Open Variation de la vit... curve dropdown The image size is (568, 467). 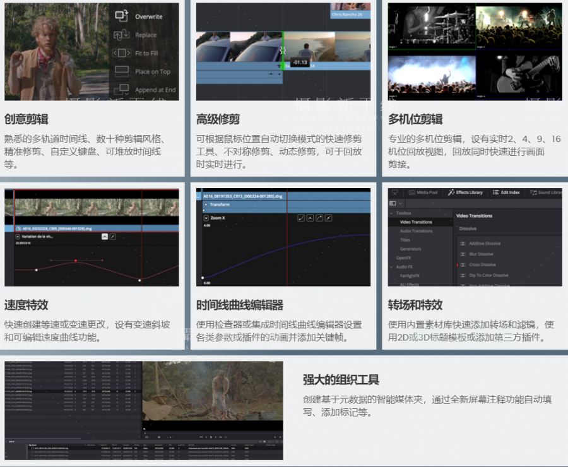[18, 236]
